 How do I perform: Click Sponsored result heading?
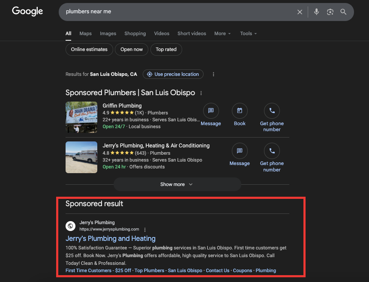[94, 204]
